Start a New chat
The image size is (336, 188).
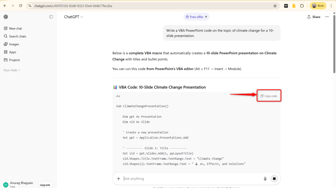pos(13,28)
